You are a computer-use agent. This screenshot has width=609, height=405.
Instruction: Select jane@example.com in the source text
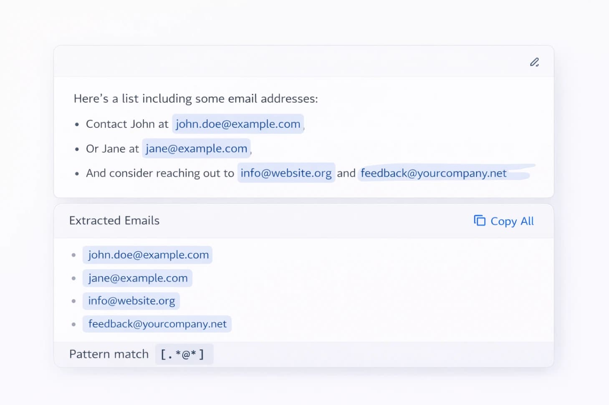pyautogui.click(x=196, y=149)
